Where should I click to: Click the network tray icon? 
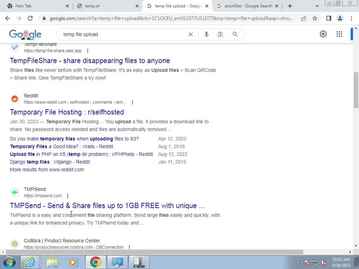(315, 263)
